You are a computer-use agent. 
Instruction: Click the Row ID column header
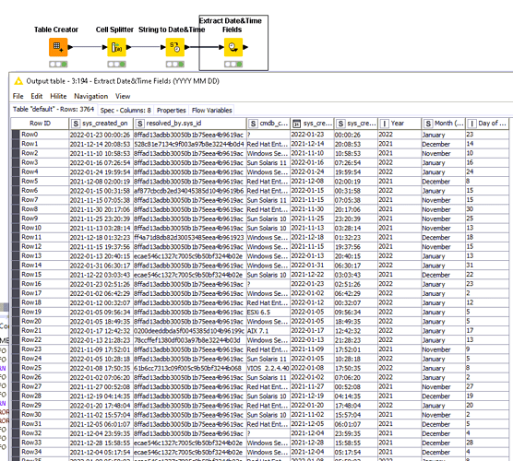pos(40,124)
